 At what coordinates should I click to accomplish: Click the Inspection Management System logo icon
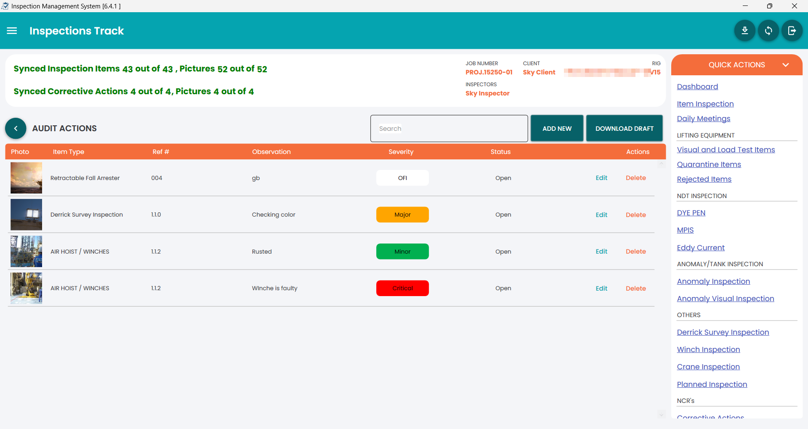pyautogui.click(x=6, y=6)
